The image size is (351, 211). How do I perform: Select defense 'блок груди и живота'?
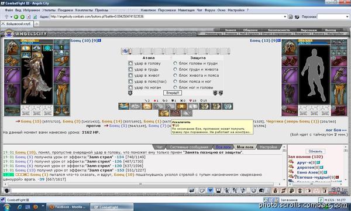pyautogui.click(x=175, y=70)
